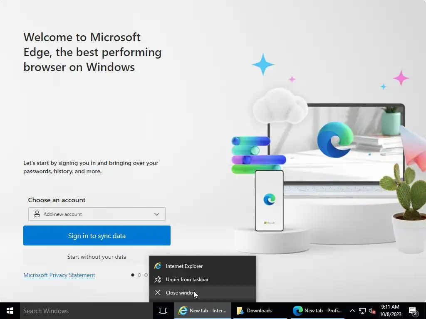Open the Windows Start menu

(x=10, y=311)
